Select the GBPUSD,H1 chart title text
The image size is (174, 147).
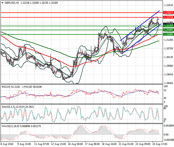tap(12, 3)
